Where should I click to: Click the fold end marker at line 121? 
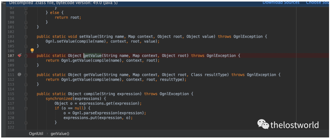click(x=26, y=123)
